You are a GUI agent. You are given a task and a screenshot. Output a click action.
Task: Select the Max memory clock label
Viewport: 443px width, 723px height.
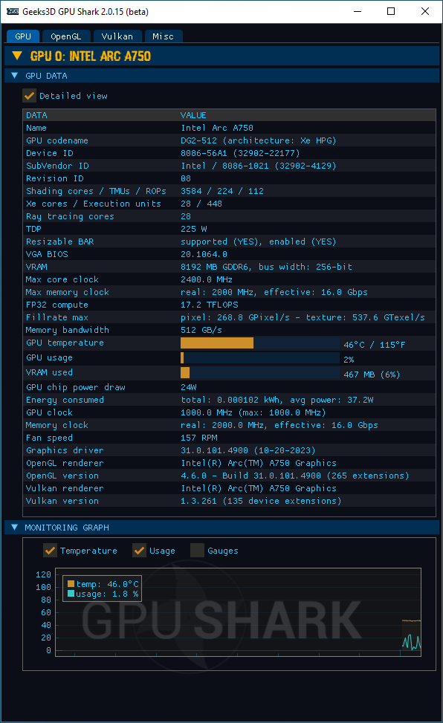[68, 292]
